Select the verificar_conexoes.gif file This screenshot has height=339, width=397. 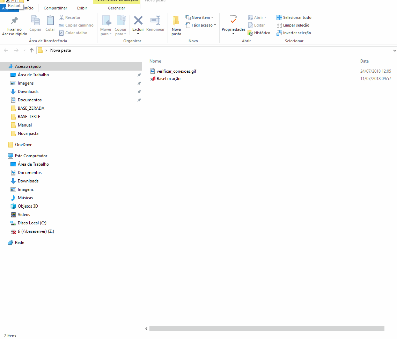click(x=176, y=71)
